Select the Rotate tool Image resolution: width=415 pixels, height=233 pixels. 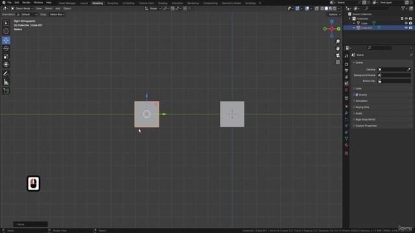coord(6,49)
